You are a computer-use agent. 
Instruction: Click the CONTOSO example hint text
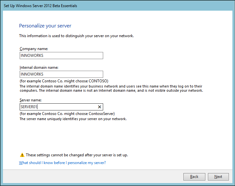tap(64, 81)
